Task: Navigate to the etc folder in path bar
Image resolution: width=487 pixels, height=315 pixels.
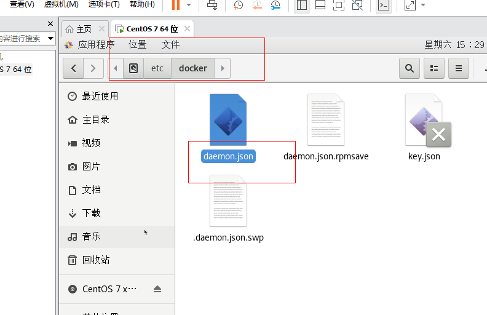Action: pos(157,68)
